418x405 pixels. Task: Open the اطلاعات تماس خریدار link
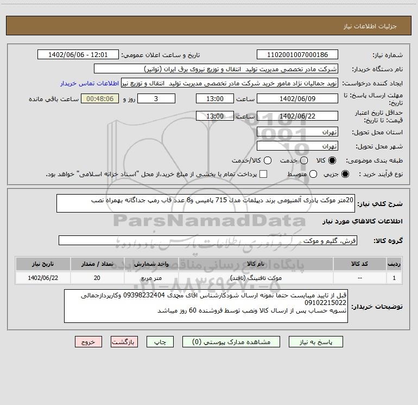[x=90, y=83]
